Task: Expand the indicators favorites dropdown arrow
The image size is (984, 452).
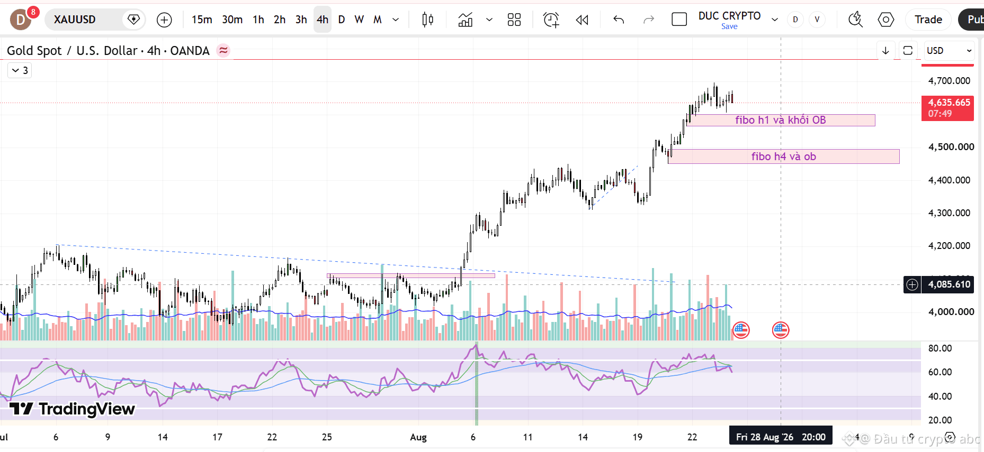Action: click(x=489, y=20)
